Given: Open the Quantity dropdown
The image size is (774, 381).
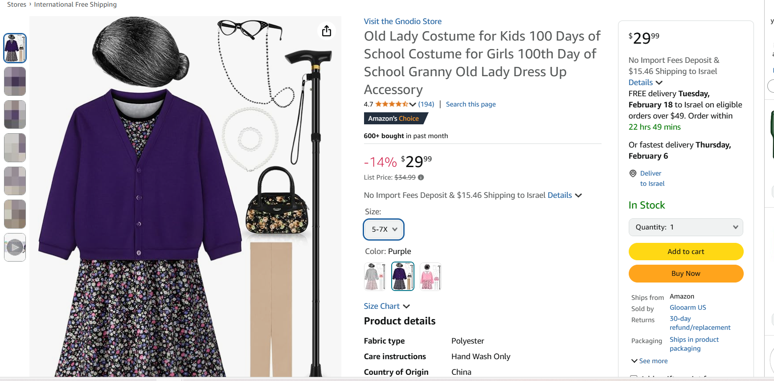Looking at the screenshot, I should tap(685, 227).
